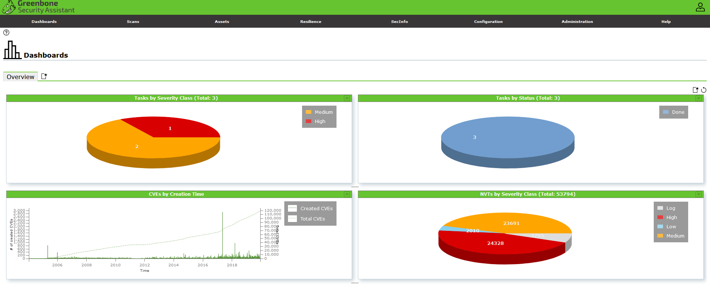Toggle Created CVEs legend item
710x287 pixels.
click(x=311, y=209)
